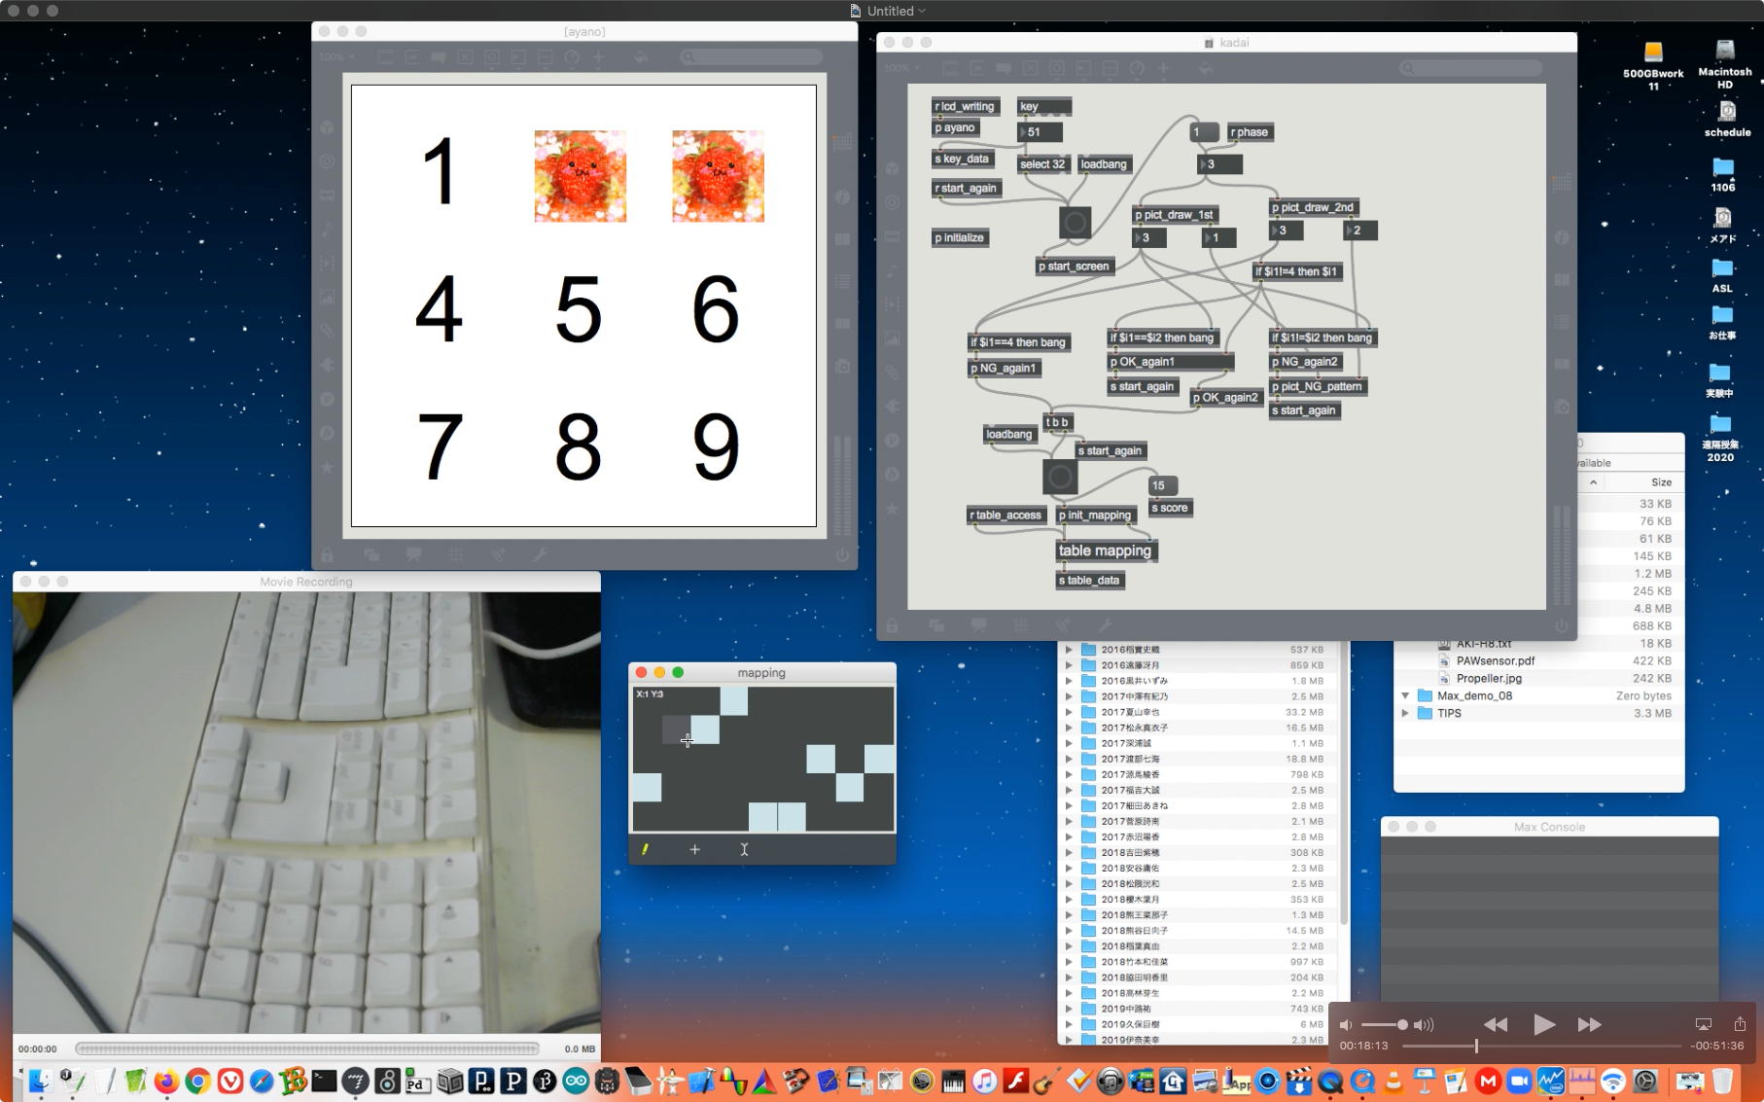The image size is (1764, 1102).
Task: Open System Preferences from the Dock
Action: (1645, 1081)
